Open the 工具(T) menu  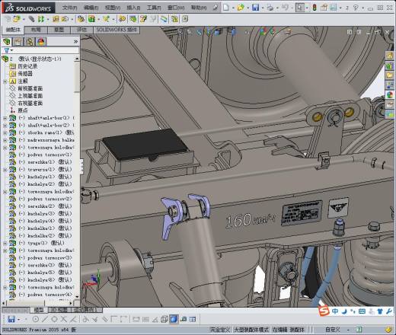154,8
